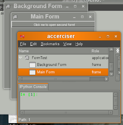Click the console vertical scrollbar thumb

point(116,101)
